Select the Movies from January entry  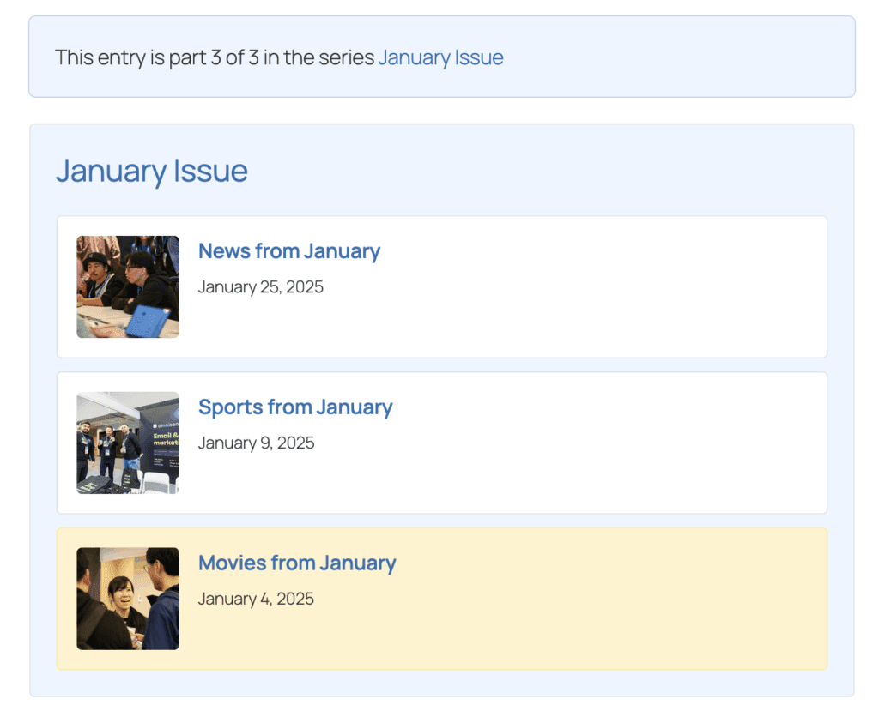coord(297,563)
